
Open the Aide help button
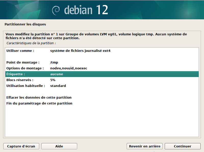pos(59,146)
